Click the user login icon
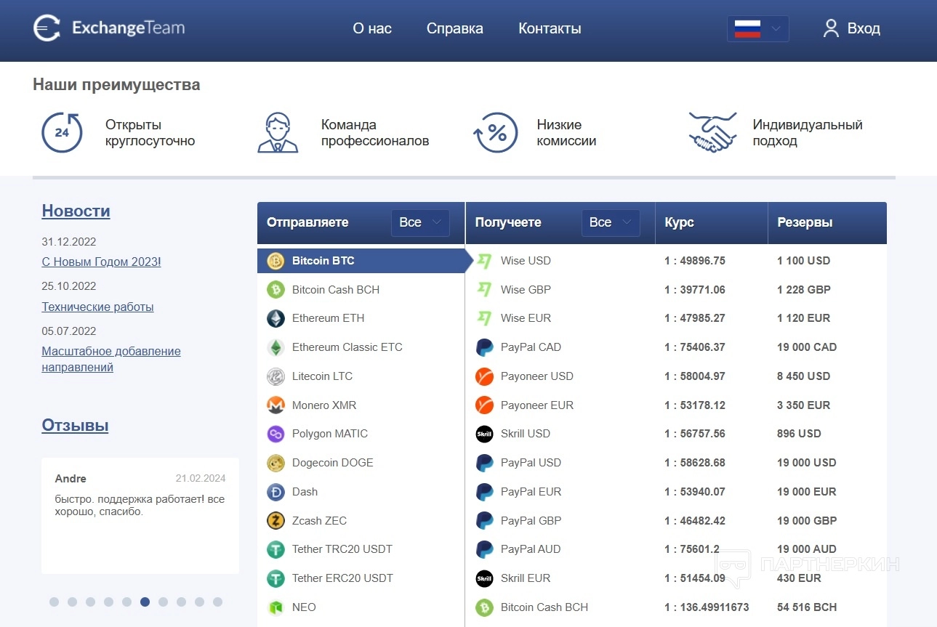The height and width of the screenshot is (627, 937). click(831, 28)
